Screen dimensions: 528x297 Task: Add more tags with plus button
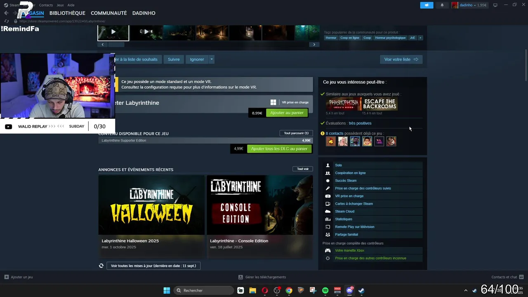point(420,38)
